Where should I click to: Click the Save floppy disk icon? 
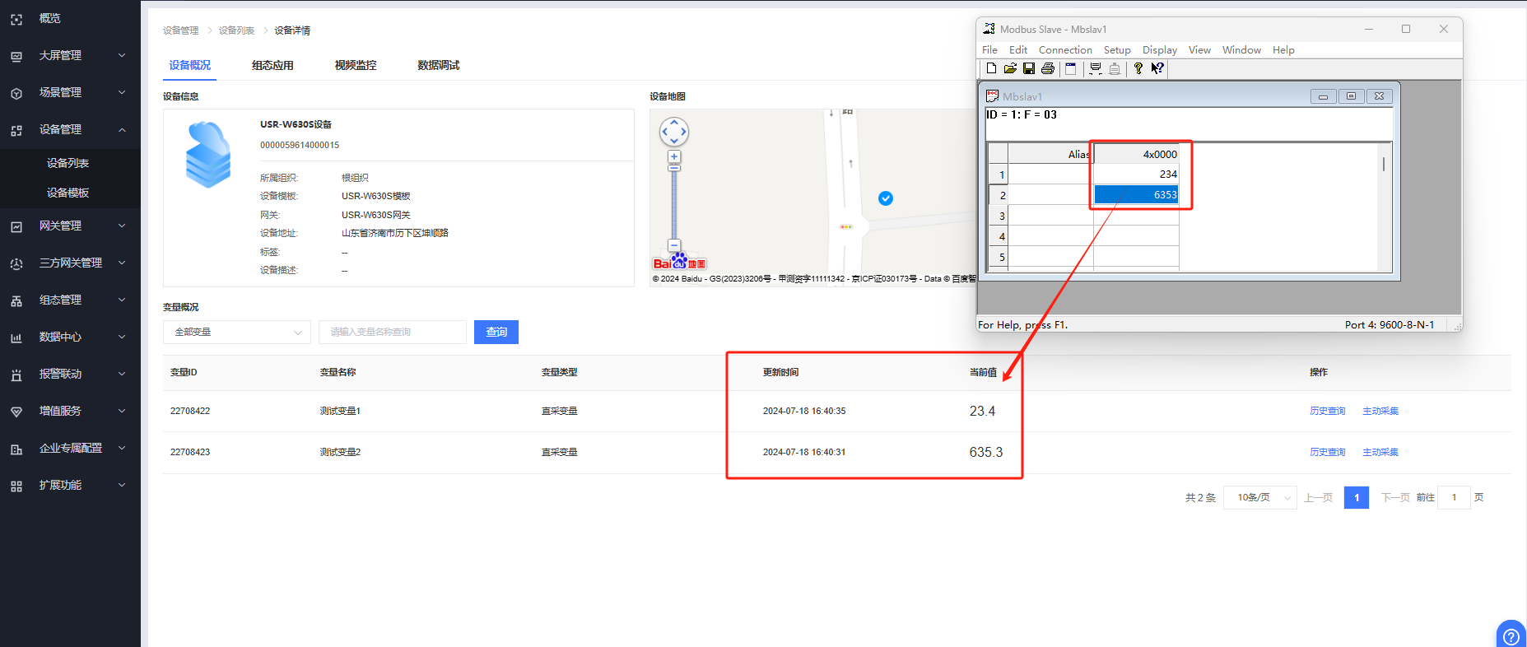coord(1029,68)
